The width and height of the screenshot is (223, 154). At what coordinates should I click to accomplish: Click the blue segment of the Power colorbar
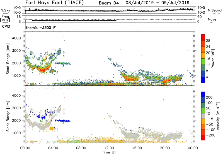coord(203,80)
